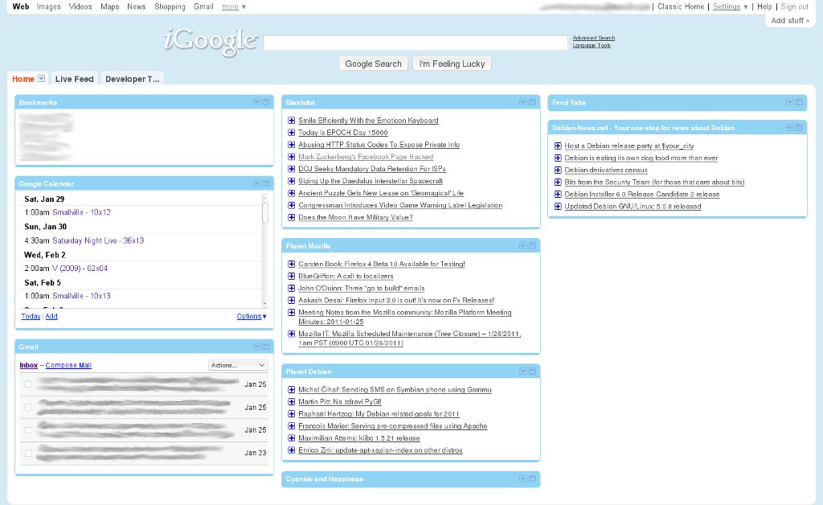Image resolution: width=823 pixels, height=505 pixels.
Task: Open the Gmail Actions dropdown
Action: click(x=238, y=365)
